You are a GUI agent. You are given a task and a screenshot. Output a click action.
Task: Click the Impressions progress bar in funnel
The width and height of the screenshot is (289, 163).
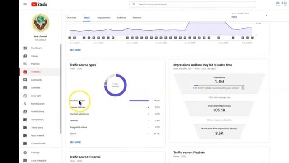[219, 85]
